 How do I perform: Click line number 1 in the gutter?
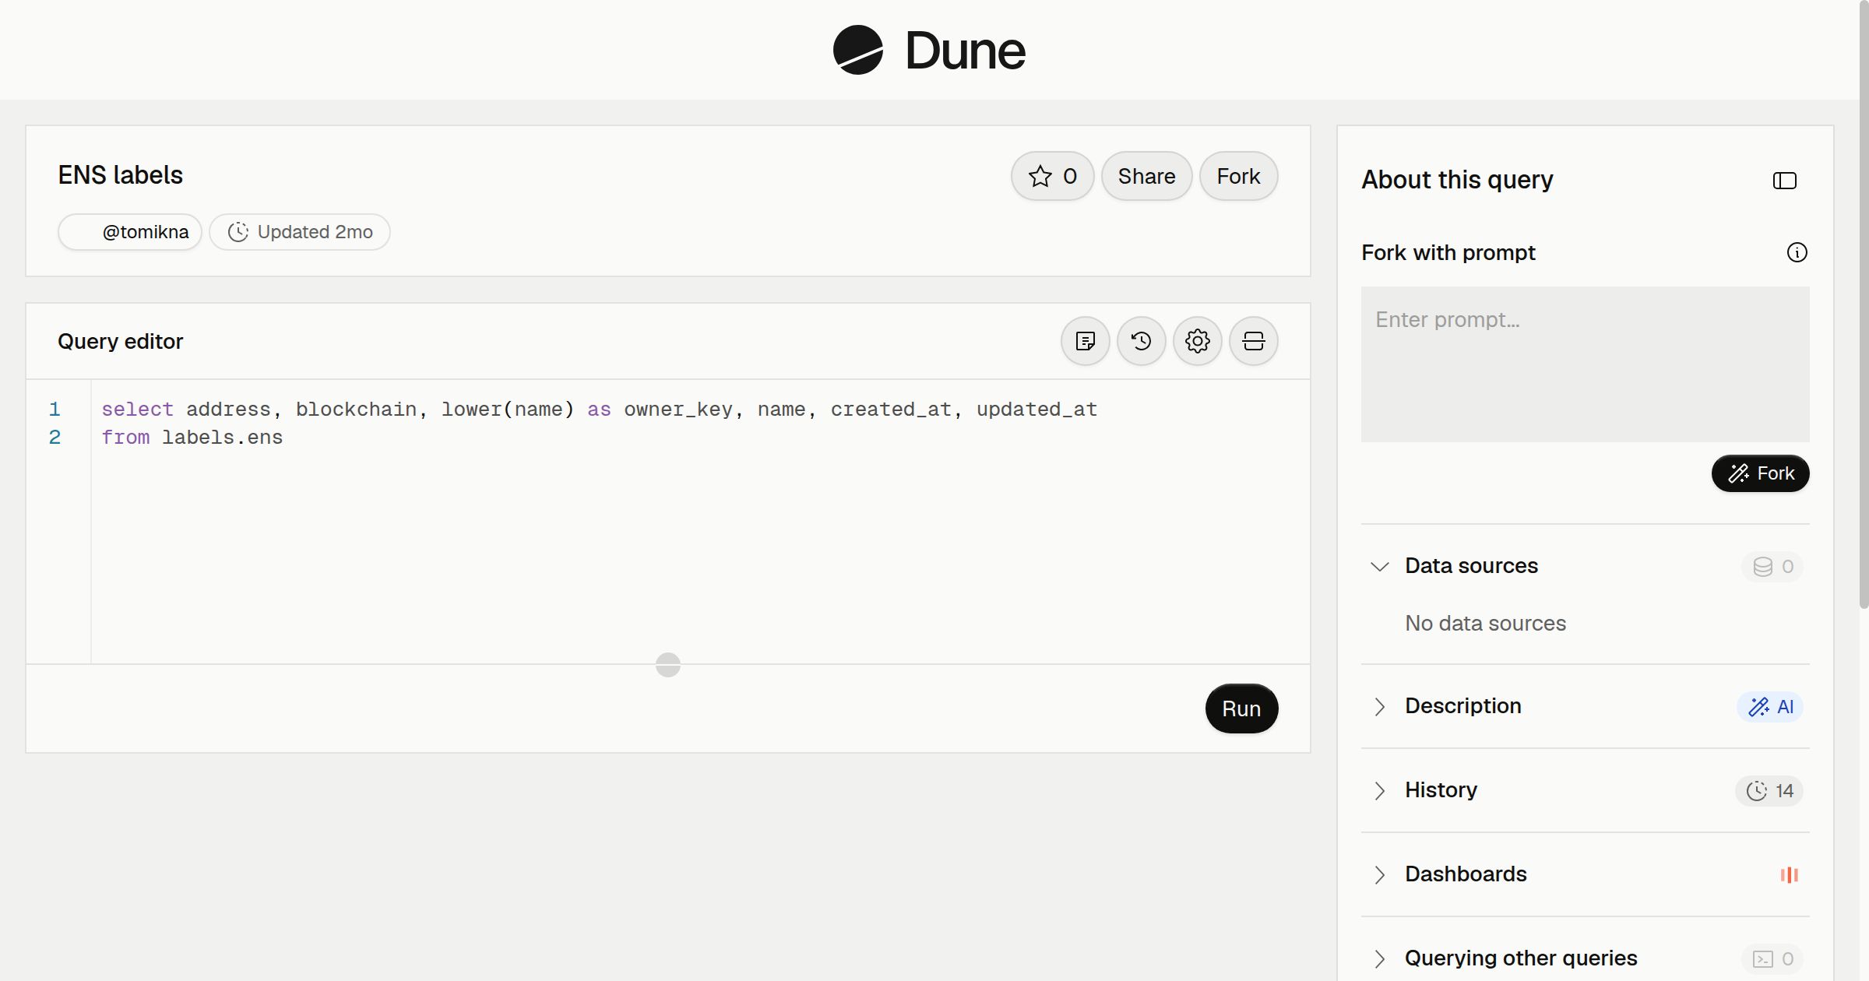[x=55, y=410]
